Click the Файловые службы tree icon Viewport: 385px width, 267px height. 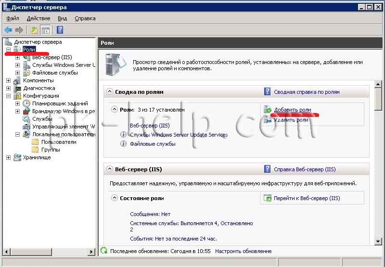tap(26, 73)
